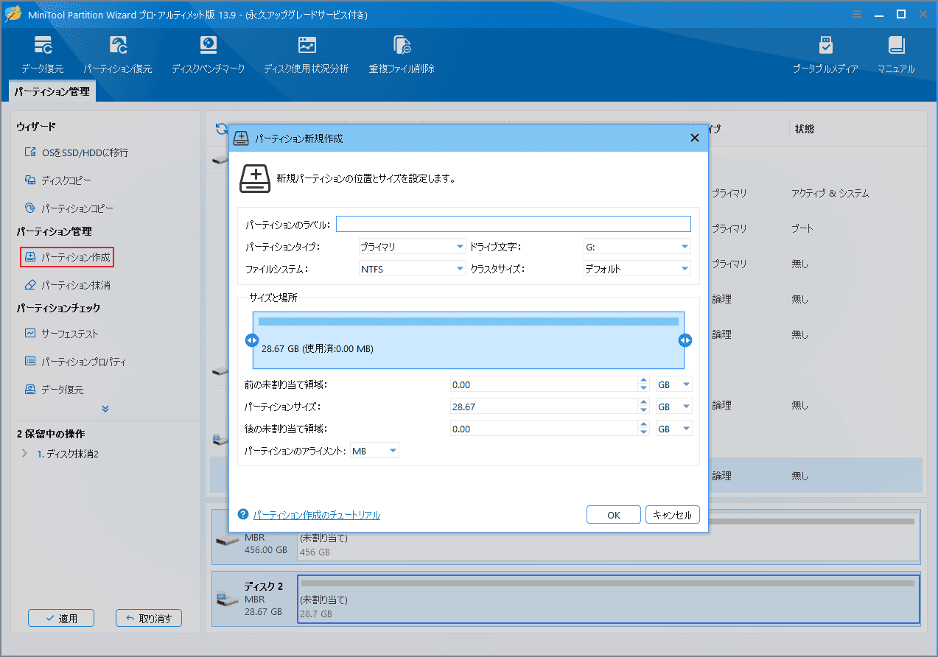Click the right resize handle of partition bar
The width and height of the screenshot is (938, 657).
(x=685, y=340)
